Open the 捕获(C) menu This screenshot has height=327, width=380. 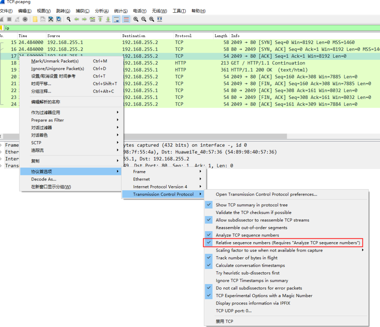(x=82, y=11)
